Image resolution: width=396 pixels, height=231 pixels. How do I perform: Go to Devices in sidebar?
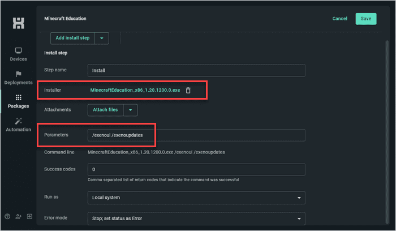click(19, 54)
